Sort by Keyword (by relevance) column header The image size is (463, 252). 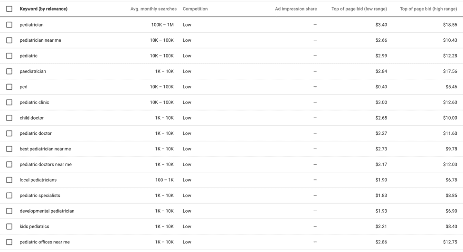pos(43,9)
